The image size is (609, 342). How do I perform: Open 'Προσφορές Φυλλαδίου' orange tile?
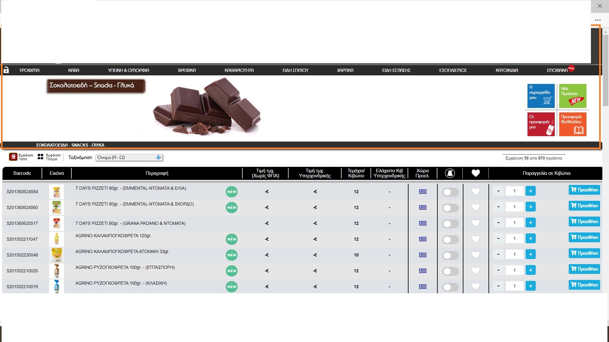point(573,124)
